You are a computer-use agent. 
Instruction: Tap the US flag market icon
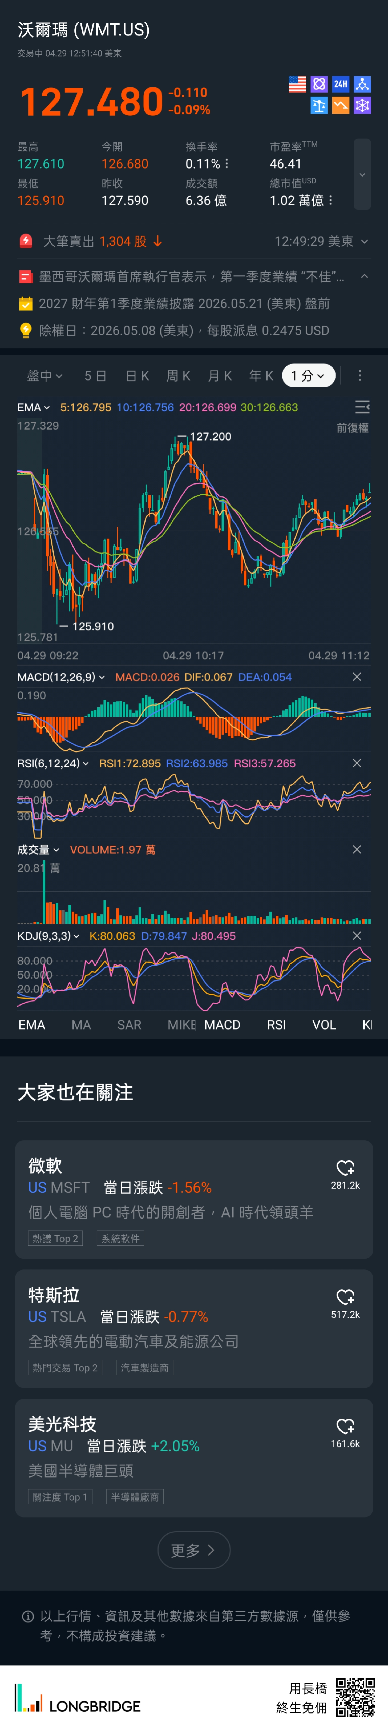point(297,84)
